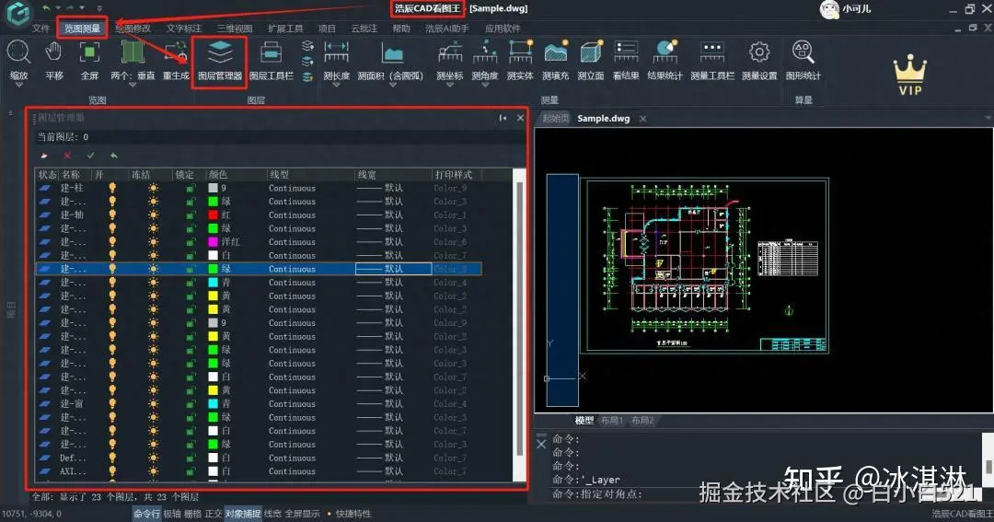The width and height of the screenshot is (994, 522).
Task: Open the customize quick access toolbar dropdown
Action: (x=99, y=8)
